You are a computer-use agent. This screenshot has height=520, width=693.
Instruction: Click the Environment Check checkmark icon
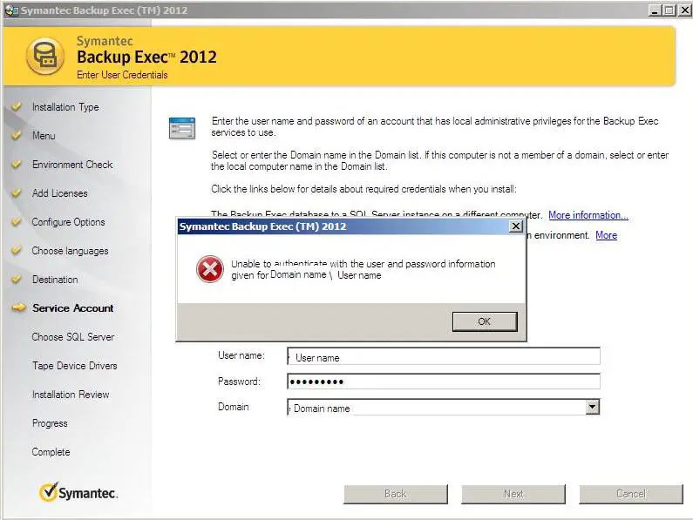17,165
